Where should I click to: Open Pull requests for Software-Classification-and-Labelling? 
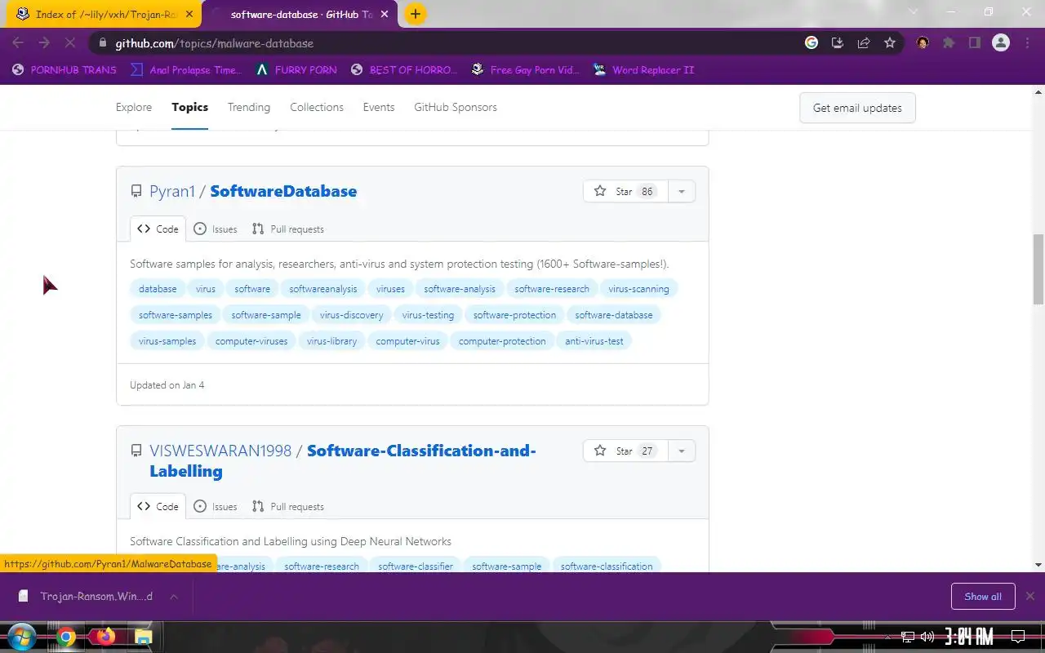click(x=287, y=507)
